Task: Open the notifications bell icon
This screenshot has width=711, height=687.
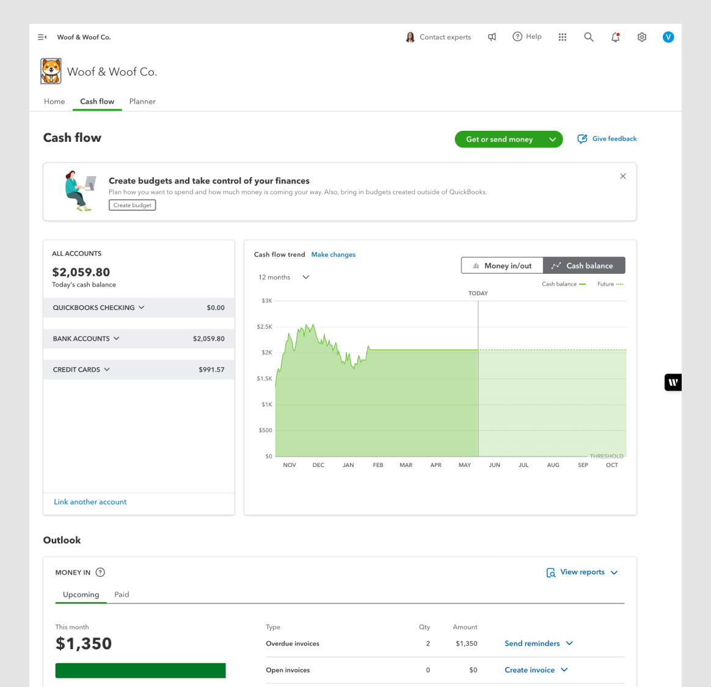Action: click(x=615, y=37)
